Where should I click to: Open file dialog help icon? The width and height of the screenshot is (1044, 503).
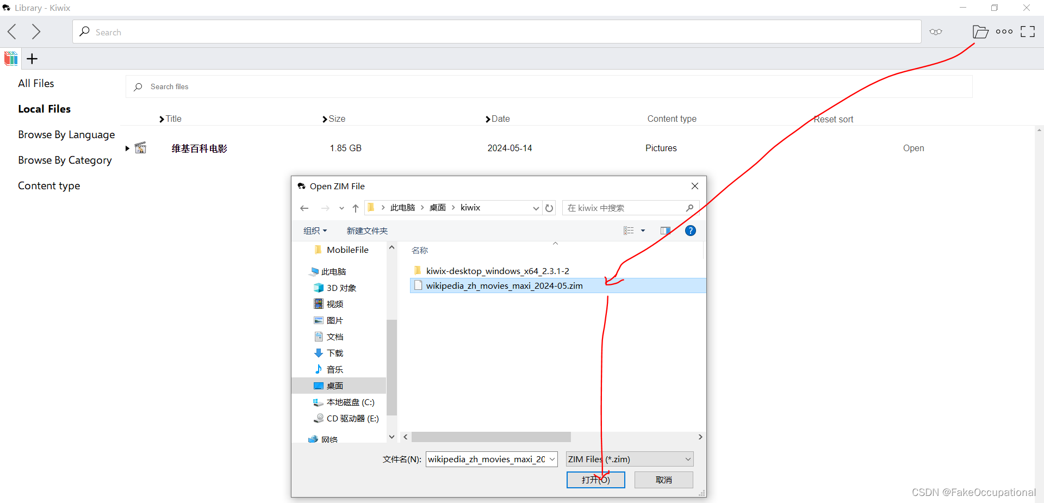691,231
